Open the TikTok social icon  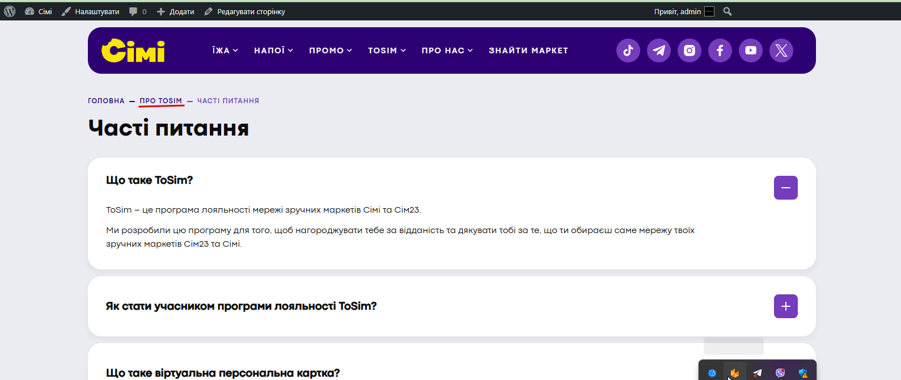tap(628, 50)
